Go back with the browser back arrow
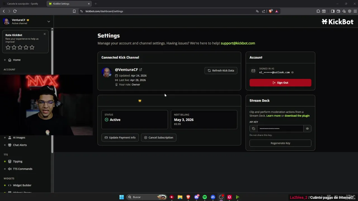The height and width of the screenshot is (201, 358). (4, 11)
